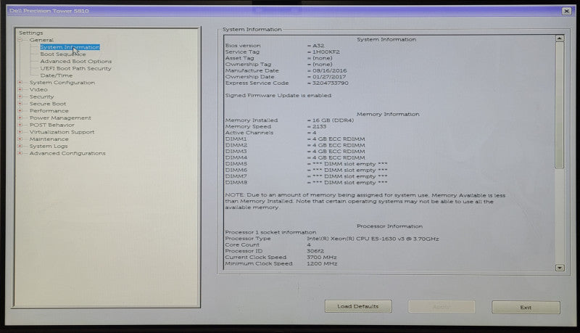Select the Performance label
This screenshot has width=580, height=333.
point(49,110)
